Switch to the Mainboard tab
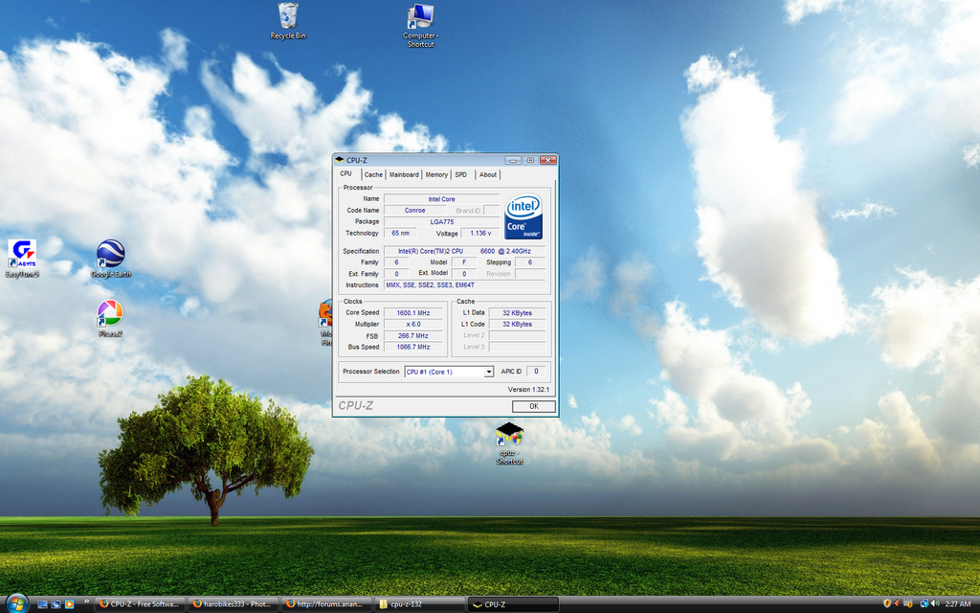Image resolution: width=980 pixels, height=613 pixels. point(404,174)
